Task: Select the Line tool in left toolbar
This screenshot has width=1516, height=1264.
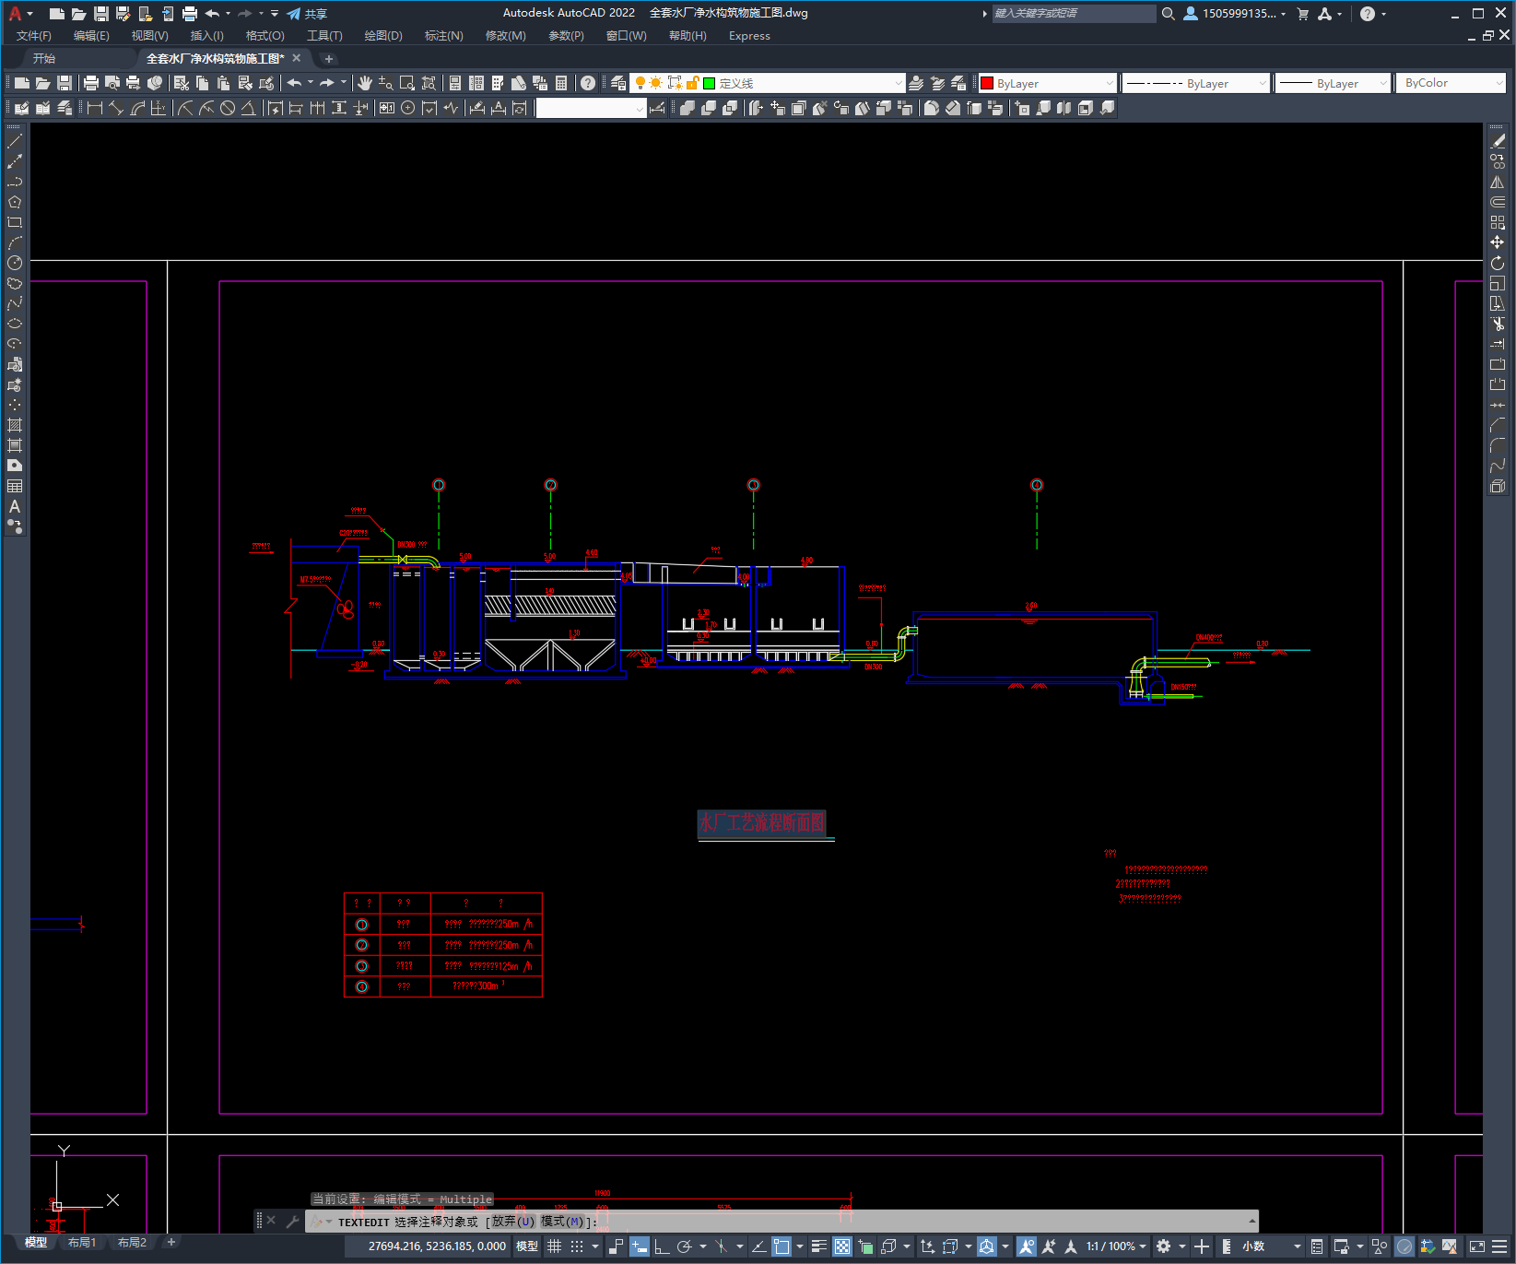Action: point(15,141)
